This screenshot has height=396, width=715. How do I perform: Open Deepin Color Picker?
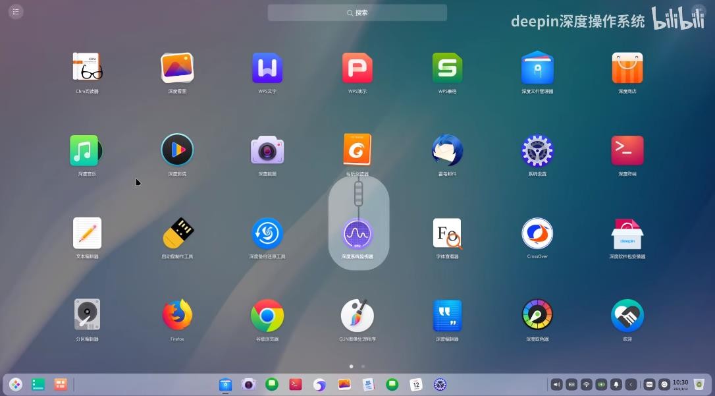pyautogui.click(x=538, y=315)
